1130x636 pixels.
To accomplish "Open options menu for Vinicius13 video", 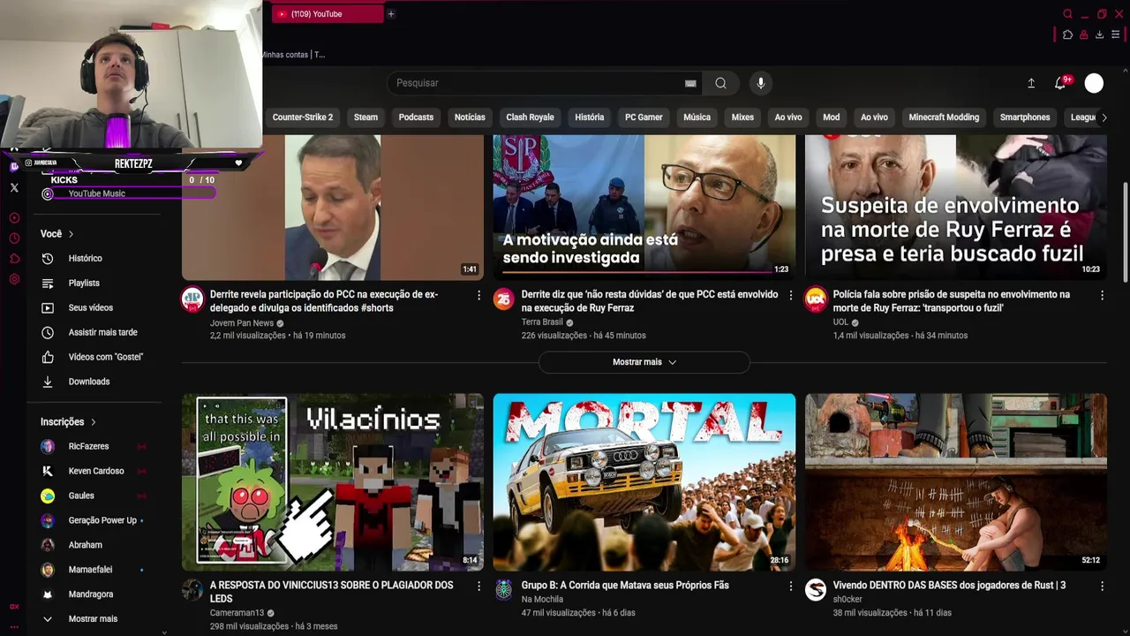I will 479,586.
